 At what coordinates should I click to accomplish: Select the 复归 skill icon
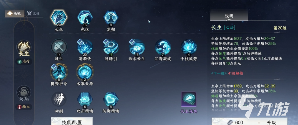[x=111, y=17]
